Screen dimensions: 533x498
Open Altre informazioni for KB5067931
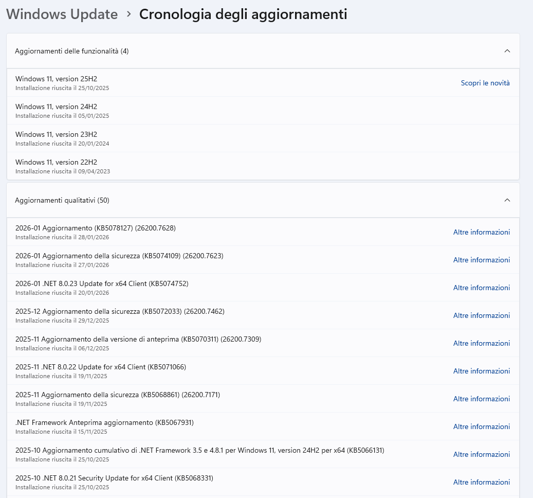click(481, 426)
